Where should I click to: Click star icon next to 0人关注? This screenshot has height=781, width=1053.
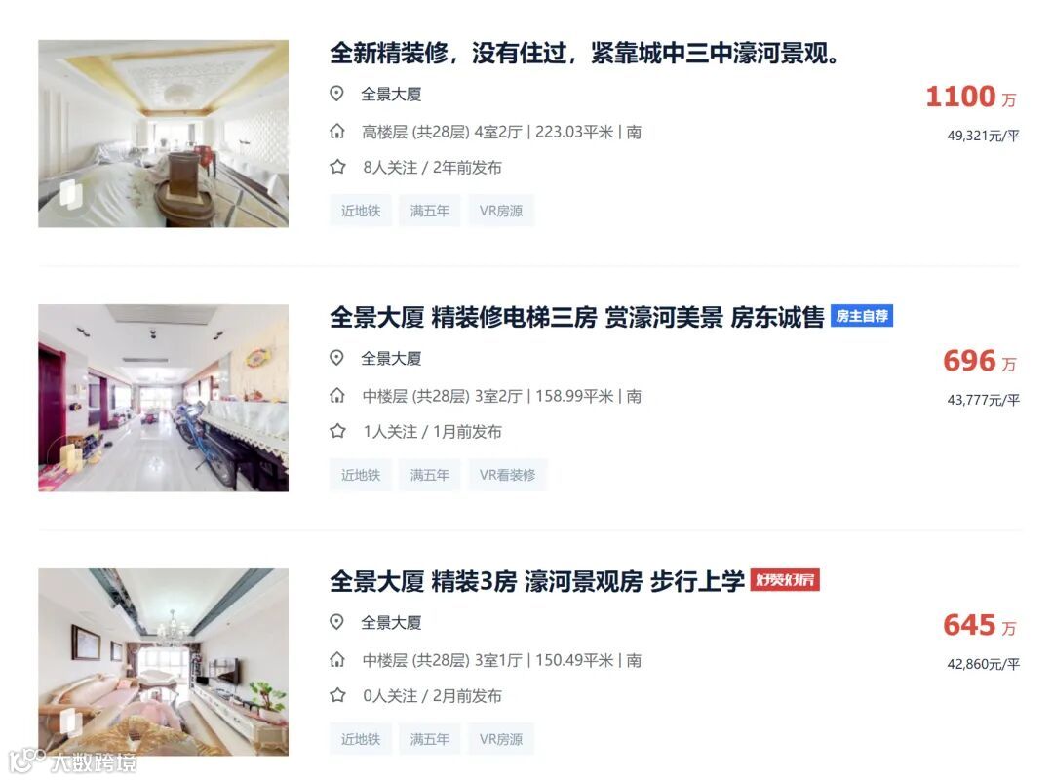tap(337, 695)
